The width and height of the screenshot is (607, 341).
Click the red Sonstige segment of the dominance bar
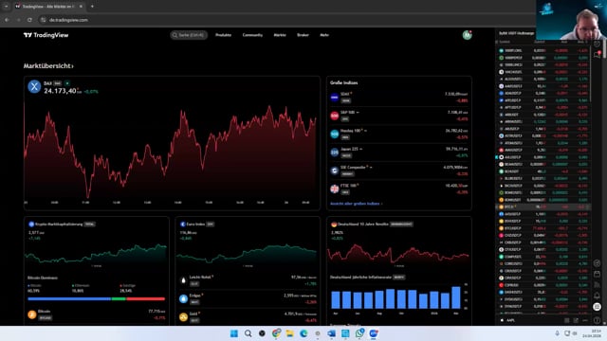pos(145,299)
